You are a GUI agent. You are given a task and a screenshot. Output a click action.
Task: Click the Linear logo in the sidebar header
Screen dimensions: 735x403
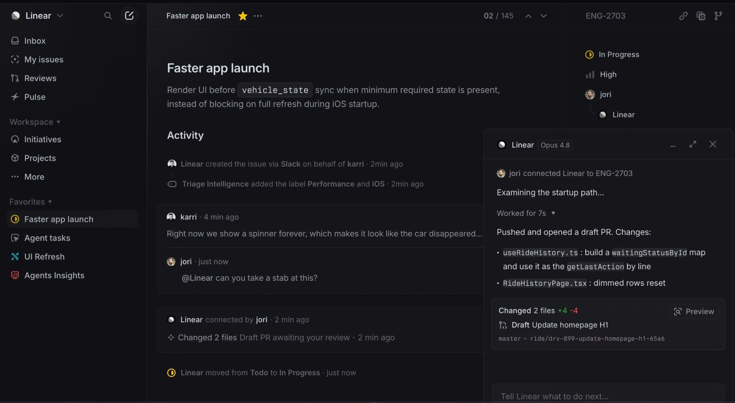(15, 16)
